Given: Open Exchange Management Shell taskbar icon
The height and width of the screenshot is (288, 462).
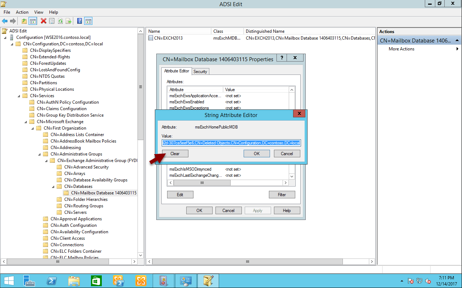Looking at the screenshot, I should pos(119,281).
